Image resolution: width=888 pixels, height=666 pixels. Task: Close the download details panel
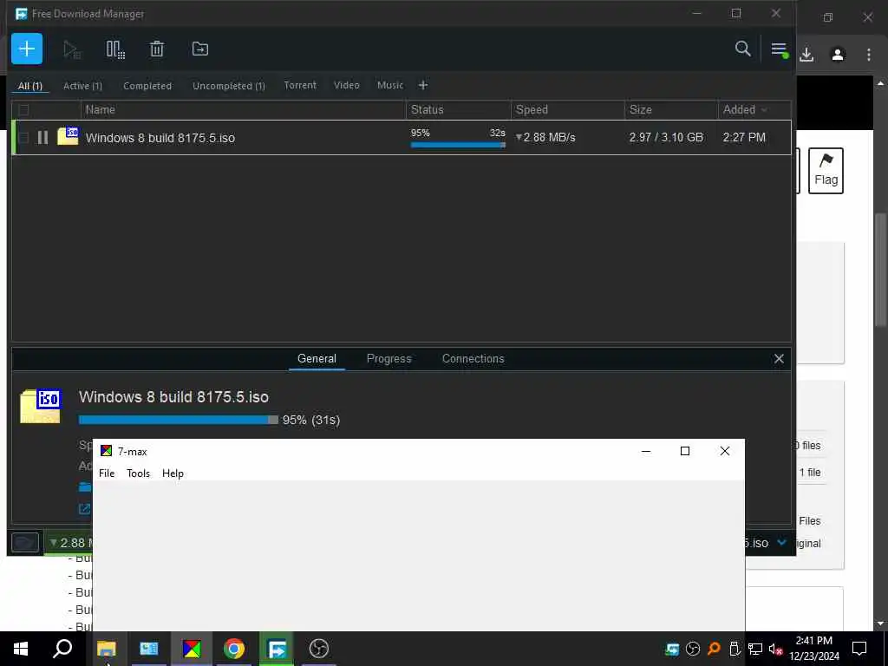[x=779, y=358]
